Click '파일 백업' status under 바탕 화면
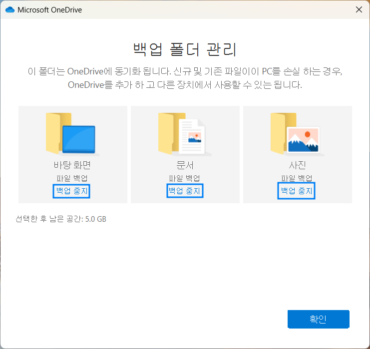 point(72,178)
